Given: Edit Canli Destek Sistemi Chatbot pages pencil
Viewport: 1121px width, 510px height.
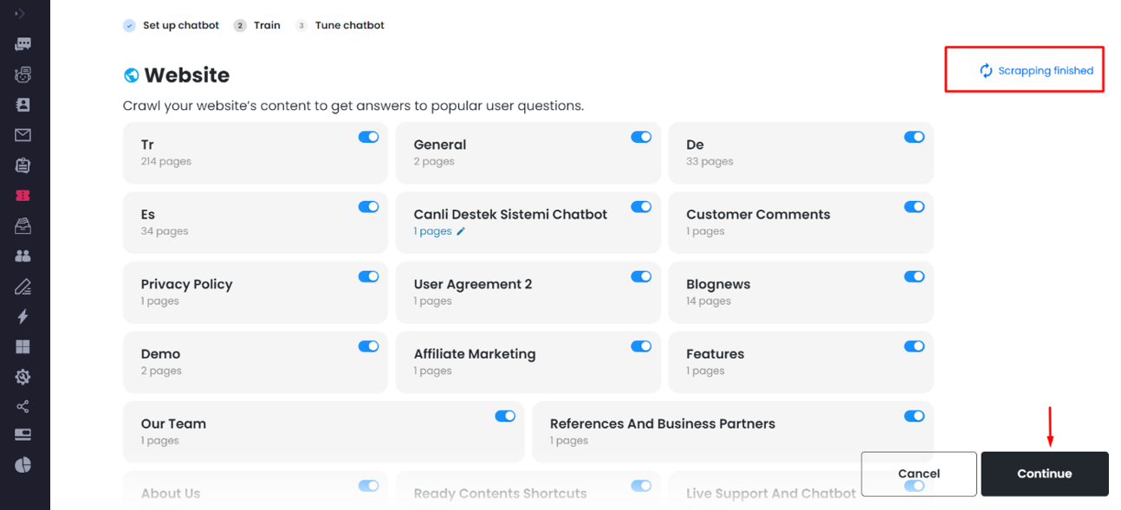Looking at the screenshot, I should 461,231.
